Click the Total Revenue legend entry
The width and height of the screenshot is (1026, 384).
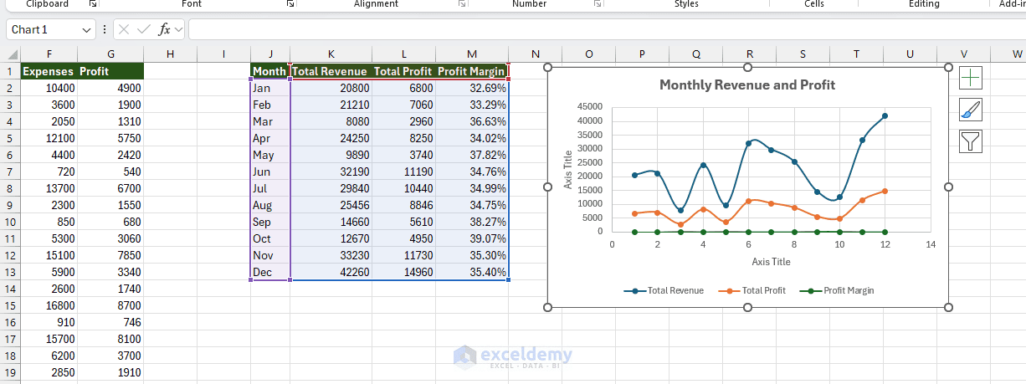(664, 290)
